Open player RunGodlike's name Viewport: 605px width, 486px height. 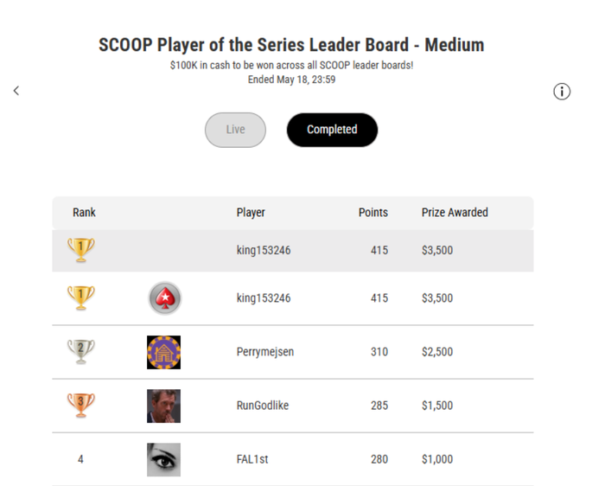coord(263,406)
